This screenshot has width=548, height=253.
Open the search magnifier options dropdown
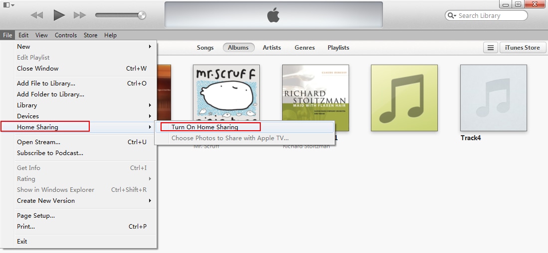(x=452, y=16)
